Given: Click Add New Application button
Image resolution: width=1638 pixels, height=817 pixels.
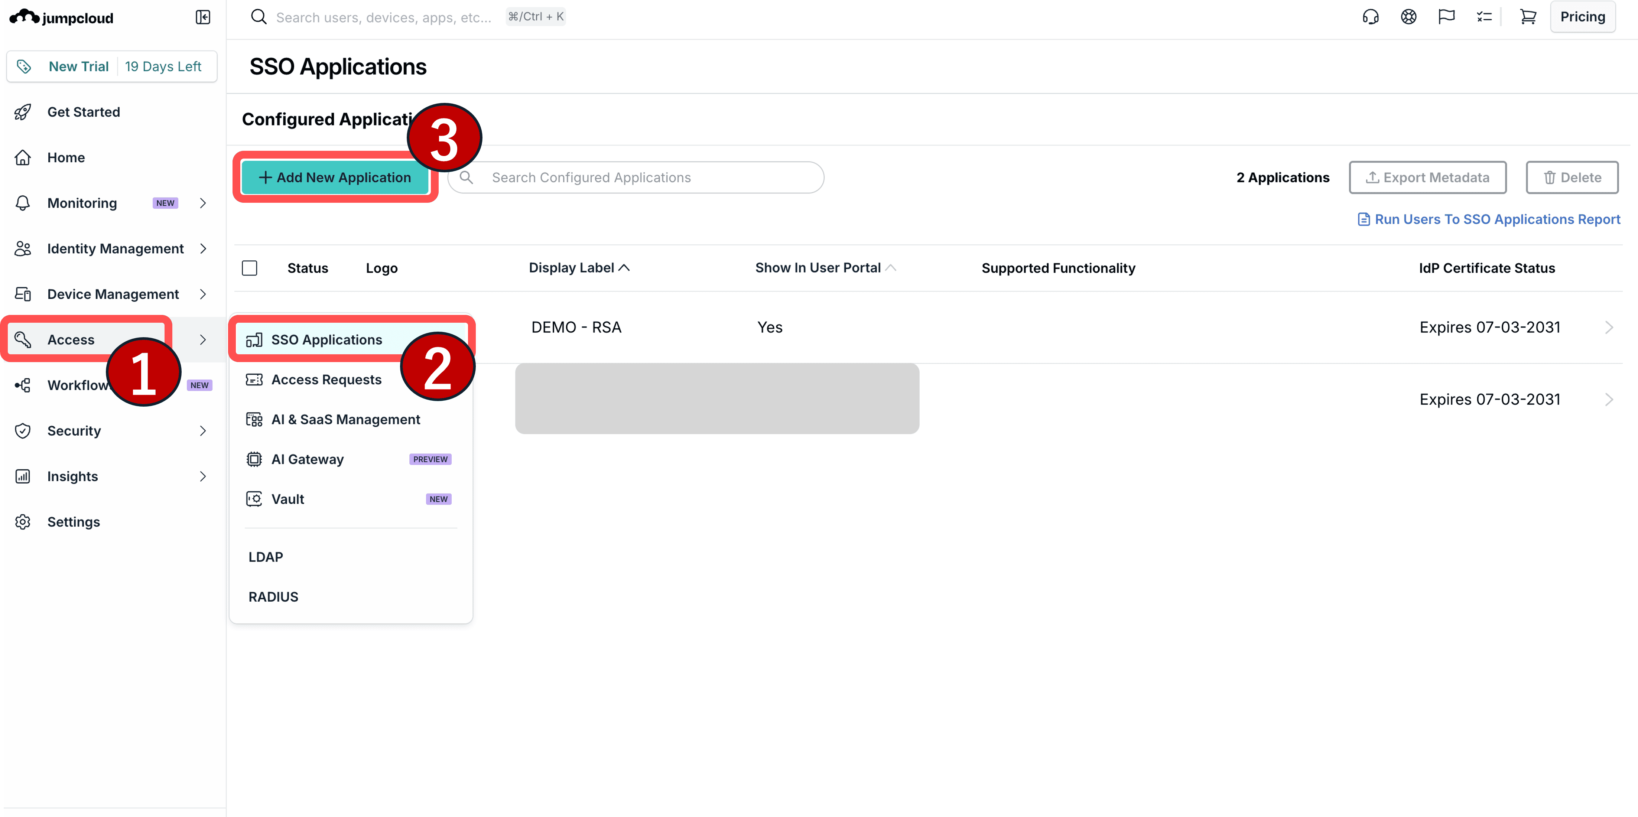Looking at the screenshot, I should click(x=335, y=178).
